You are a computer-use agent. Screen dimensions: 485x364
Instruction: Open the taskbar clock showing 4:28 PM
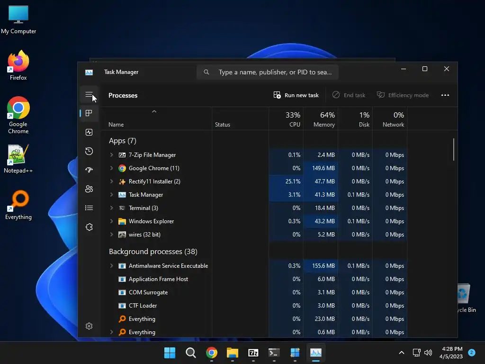point(451,353)
